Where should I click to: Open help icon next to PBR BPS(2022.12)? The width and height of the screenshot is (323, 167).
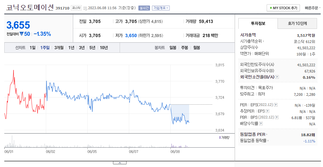pos(277,117)
